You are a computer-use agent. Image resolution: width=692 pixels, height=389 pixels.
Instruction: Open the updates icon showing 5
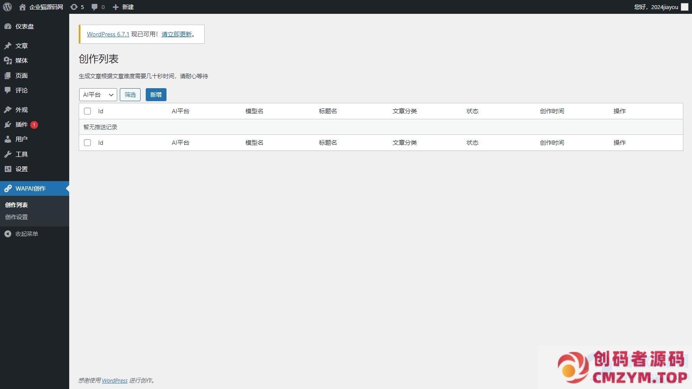click(74, 7)
